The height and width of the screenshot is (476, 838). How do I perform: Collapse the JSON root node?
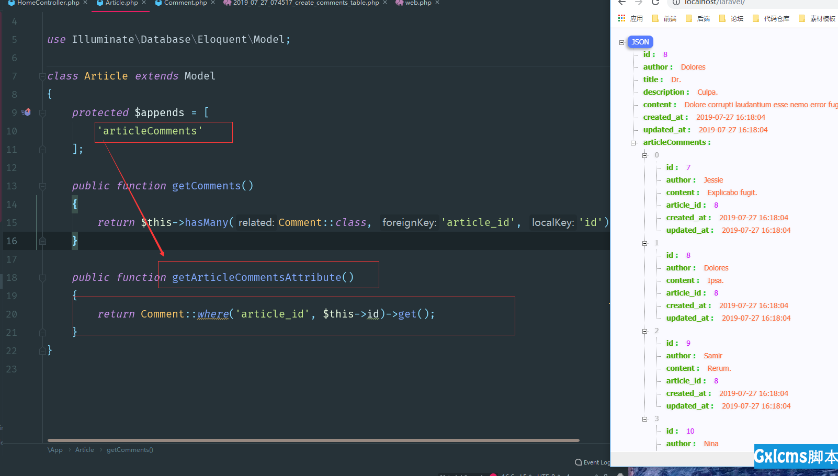621,42
